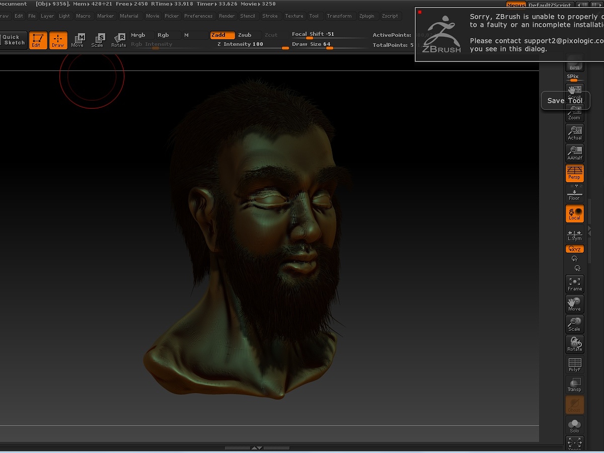
Task: Open the Render menu
Action: click(226, 16)
